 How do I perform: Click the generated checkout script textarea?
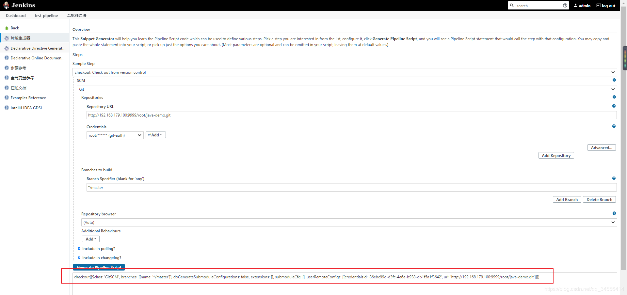click(345, 283)
